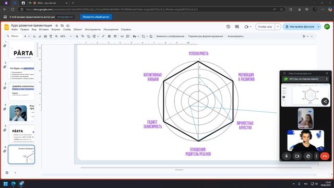The height and width of the screenshot is (188, 334).
Task: Expand the Настройки Доступа dropdown arrow
Action: pos(318,27)
